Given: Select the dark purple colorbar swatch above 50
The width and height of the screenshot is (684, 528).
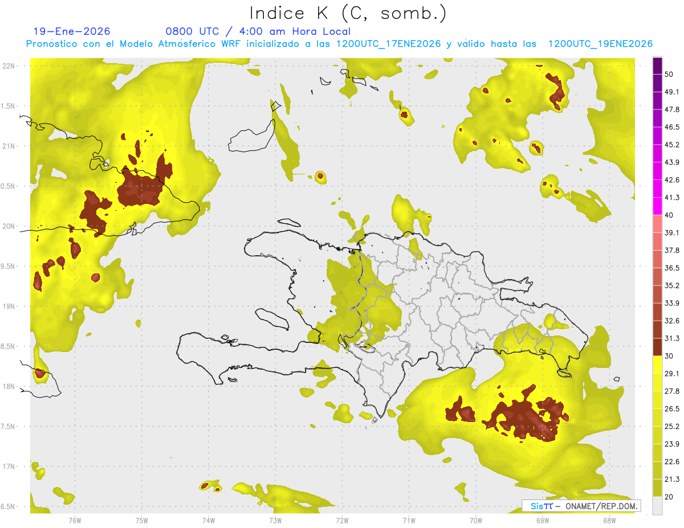Looking at the screenshot, I should (657, 66).
